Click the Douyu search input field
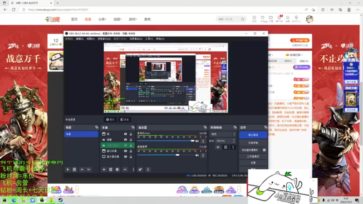Screen dimensions: 363x204 click(229, 19)
